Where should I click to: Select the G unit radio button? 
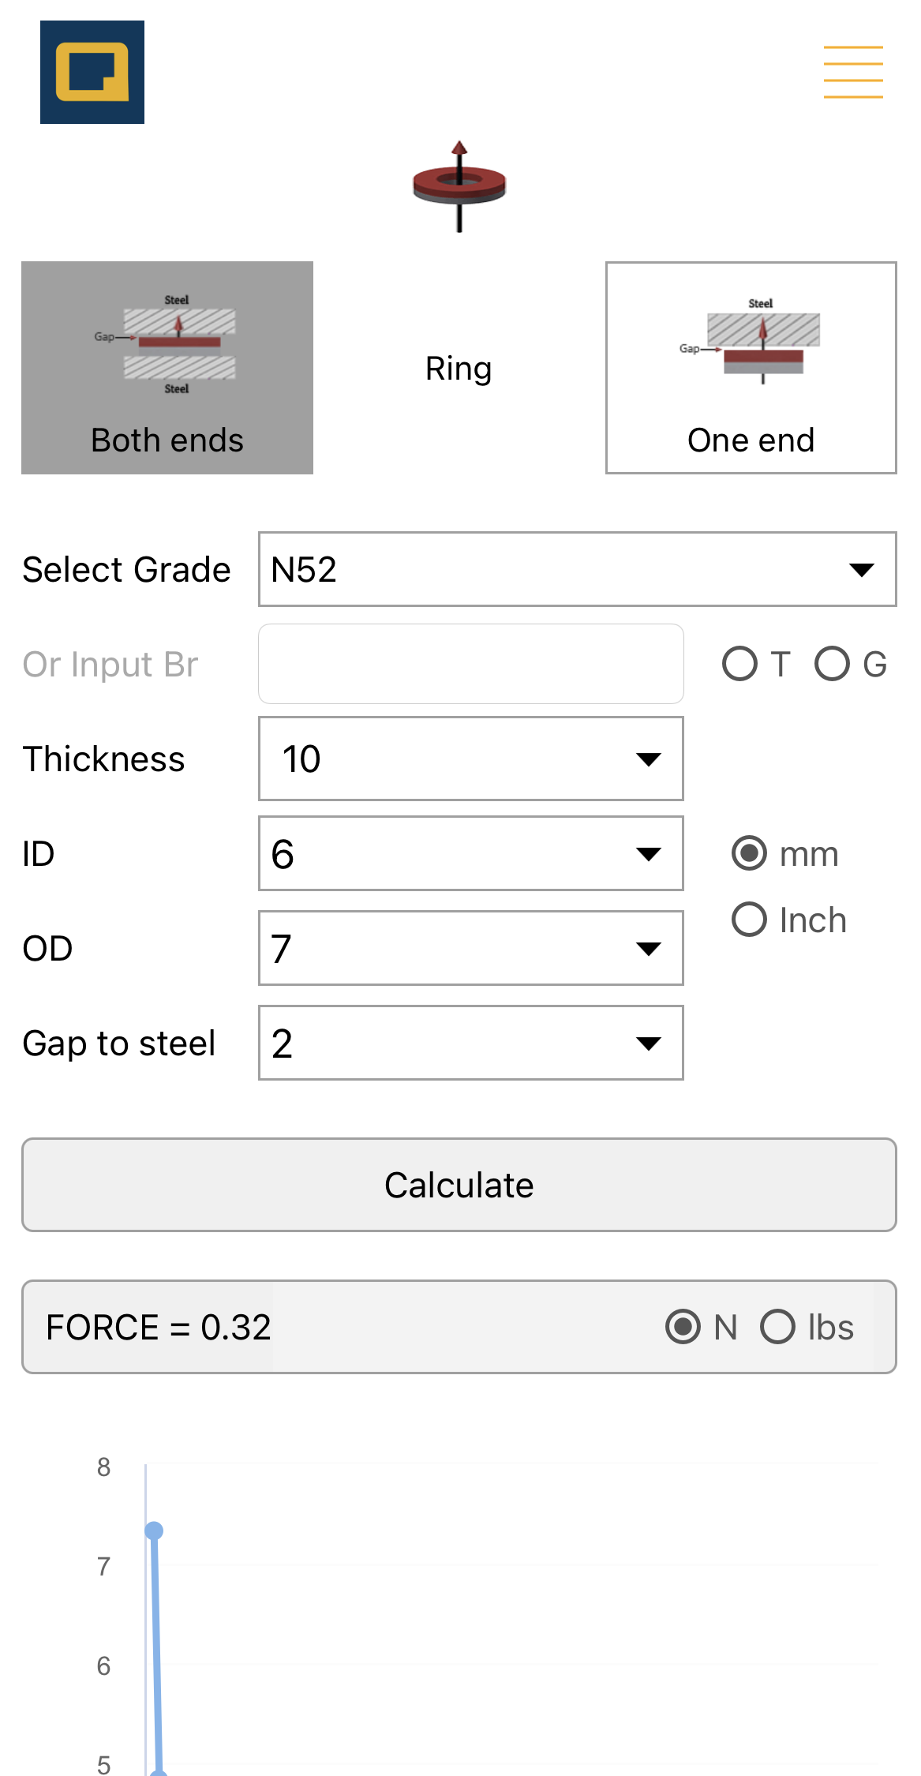click(833, 665)
